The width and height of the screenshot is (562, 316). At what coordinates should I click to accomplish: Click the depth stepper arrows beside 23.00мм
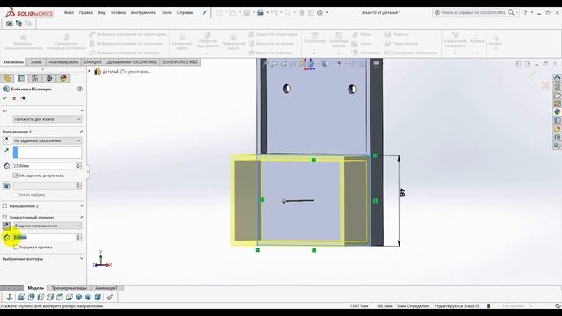[x=78, y=166]
